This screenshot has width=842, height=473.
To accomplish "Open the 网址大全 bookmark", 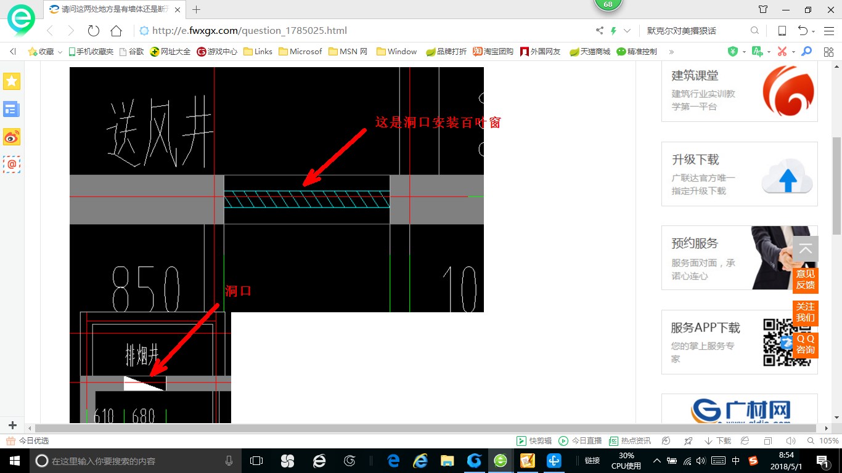I will 171,52.
